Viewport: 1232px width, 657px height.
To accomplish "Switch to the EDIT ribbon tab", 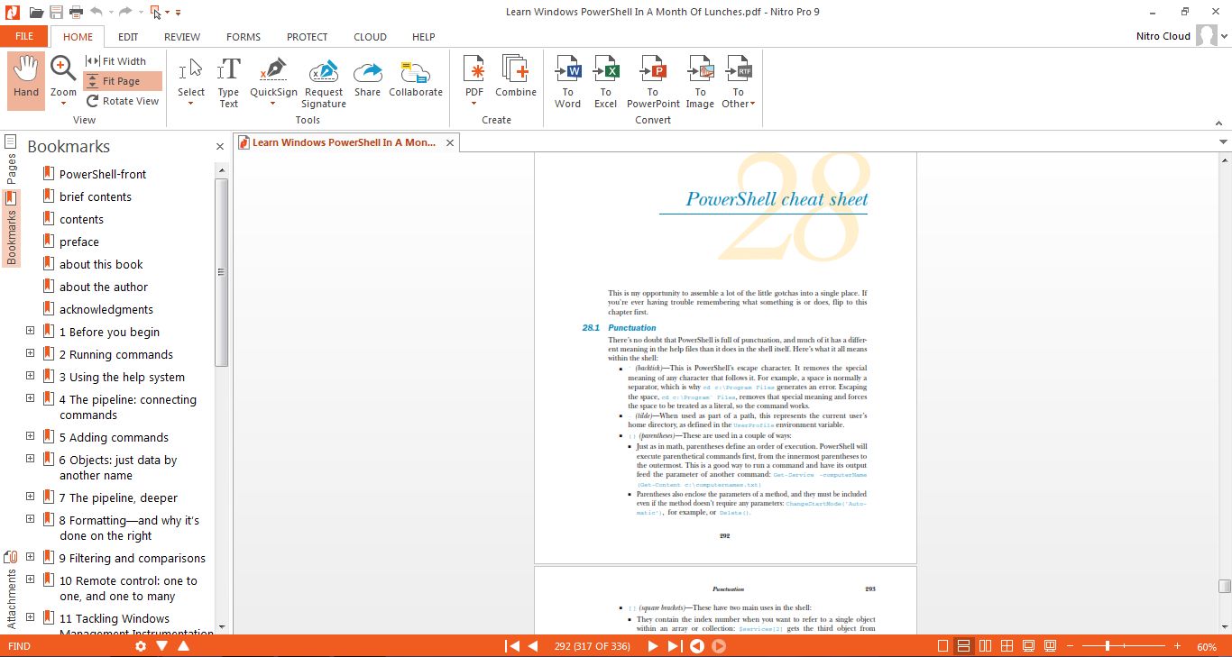I will click(128, 37).
